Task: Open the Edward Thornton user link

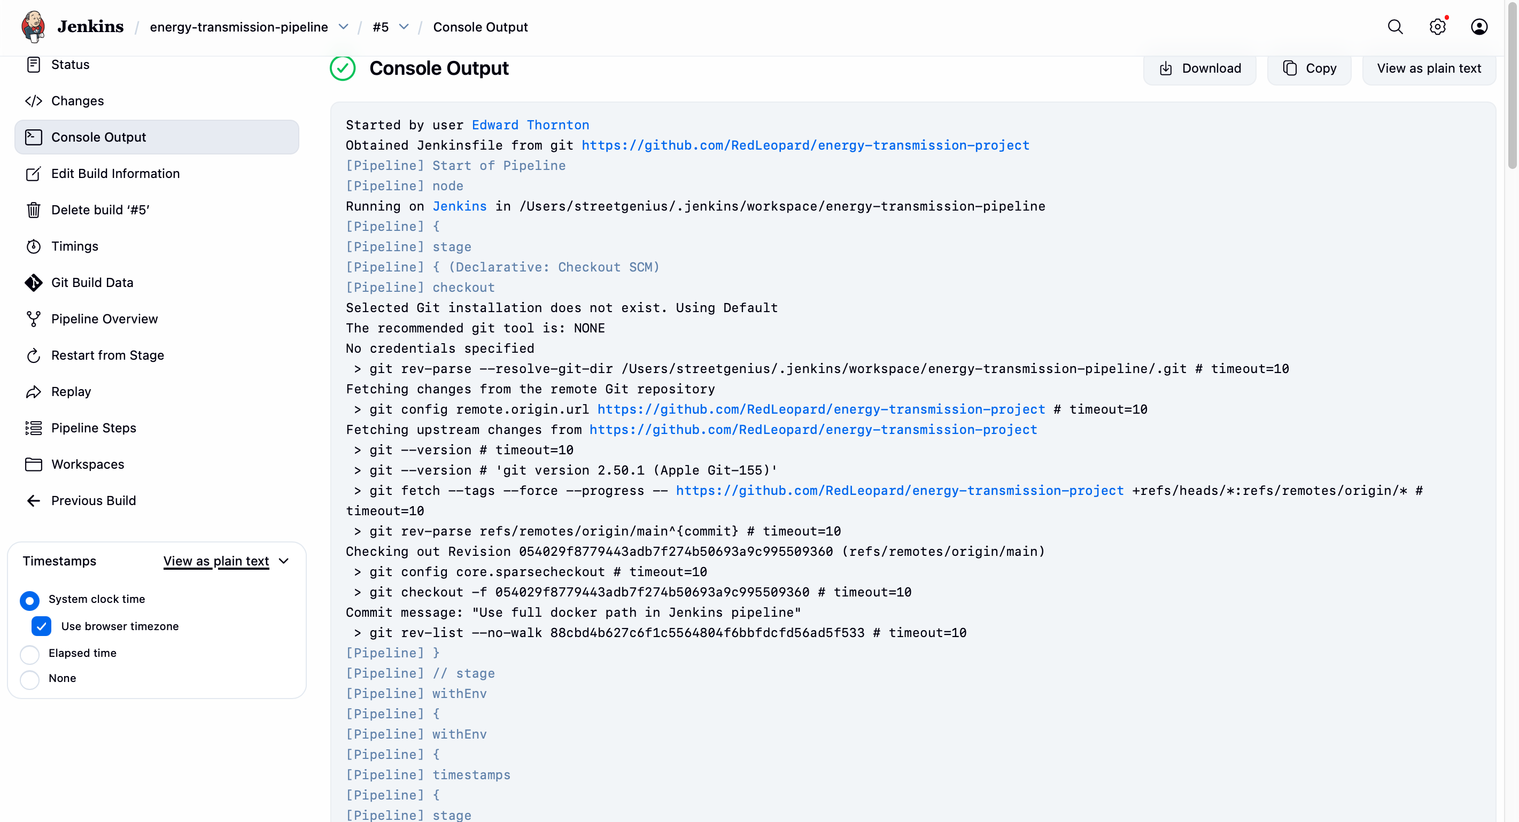Action: click(x=530, y=125)
